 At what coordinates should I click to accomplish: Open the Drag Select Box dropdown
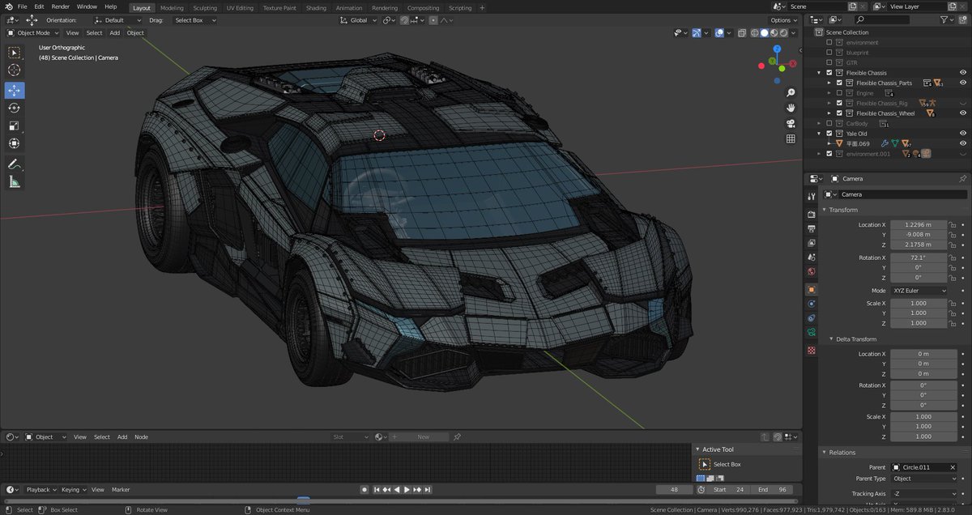(194, 20)
